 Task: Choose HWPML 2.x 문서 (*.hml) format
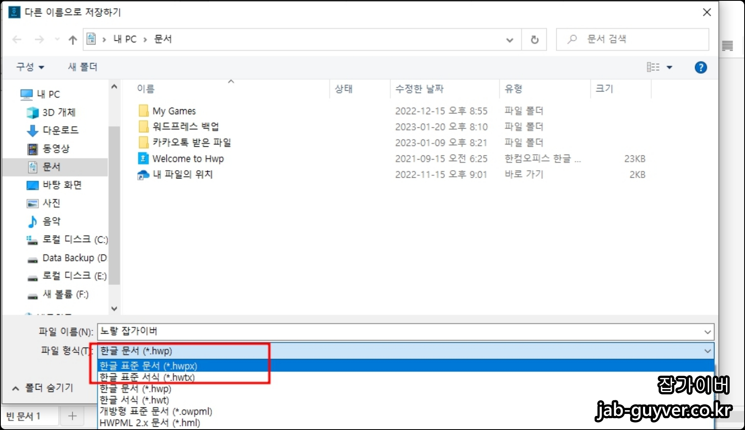click(x=406, y=423)
